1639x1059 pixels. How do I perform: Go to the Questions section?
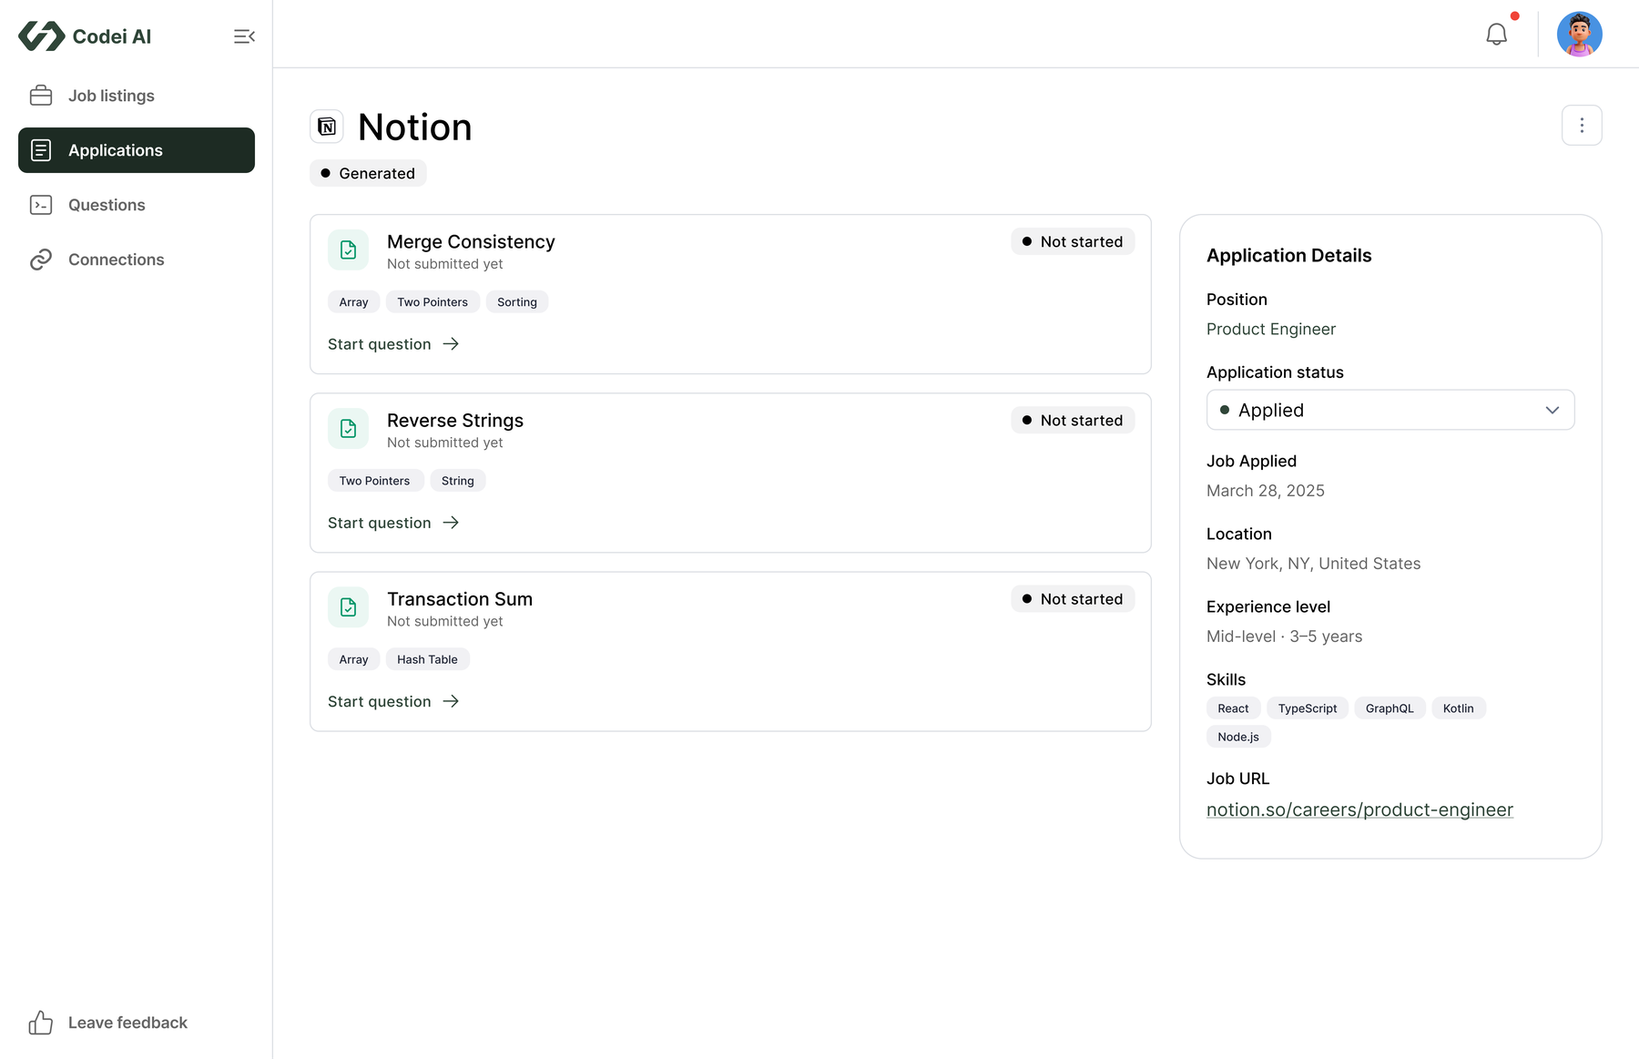point(137,205)
